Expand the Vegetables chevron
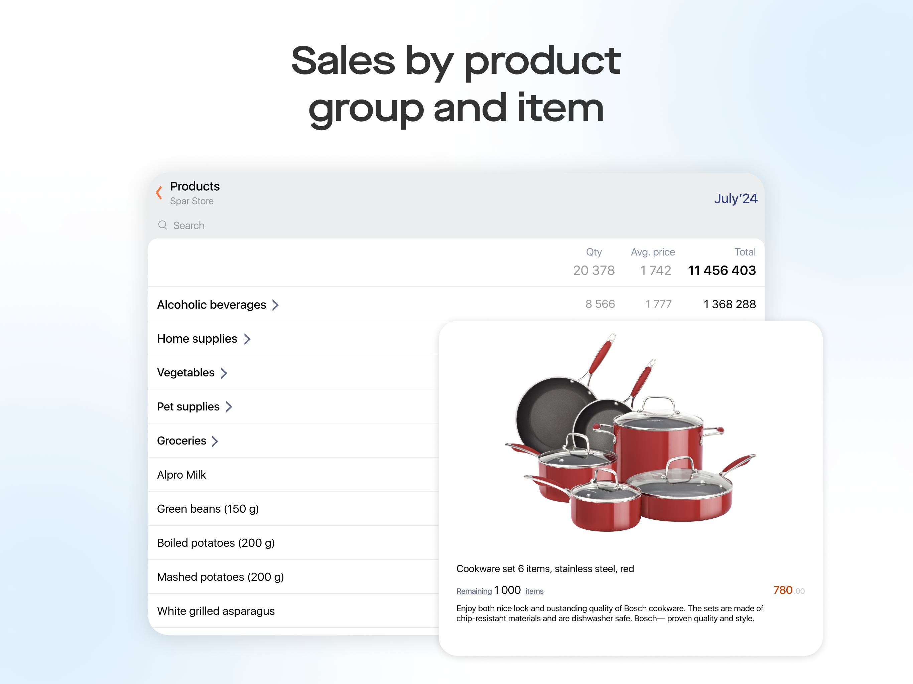The image size is (913, 684). (x=224, y=373)
